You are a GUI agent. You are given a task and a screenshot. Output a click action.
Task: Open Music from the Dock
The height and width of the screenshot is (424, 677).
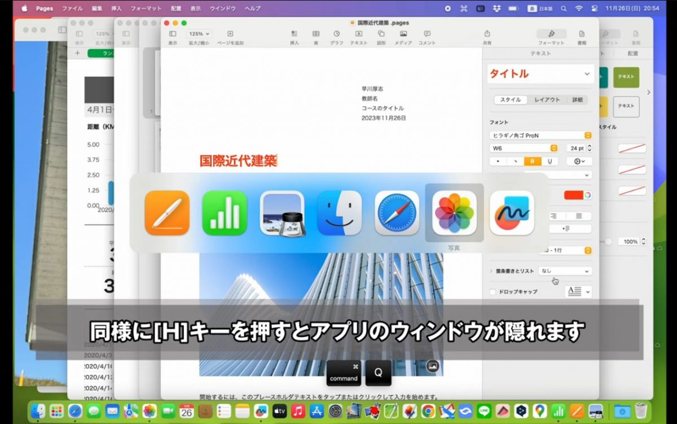298,411
